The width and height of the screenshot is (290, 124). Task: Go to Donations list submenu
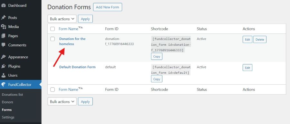pyautogui.click(x=12, y=95)
